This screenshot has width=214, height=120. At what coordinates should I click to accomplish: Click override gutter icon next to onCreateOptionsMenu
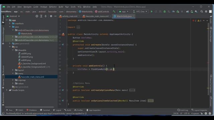point(63,90)
